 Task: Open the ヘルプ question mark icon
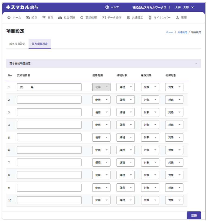point(107,7)
